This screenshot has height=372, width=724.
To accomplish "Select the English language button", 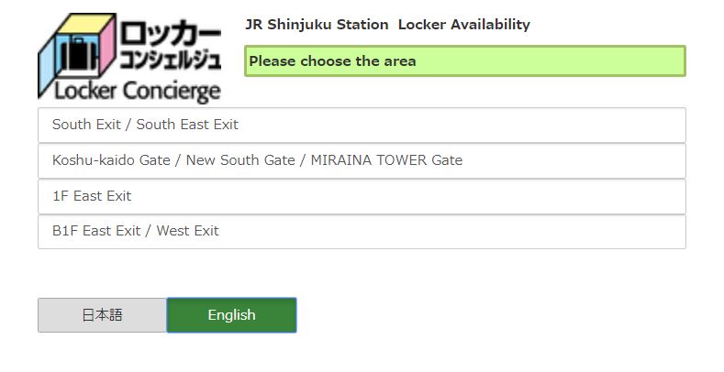I will point(231,315).
